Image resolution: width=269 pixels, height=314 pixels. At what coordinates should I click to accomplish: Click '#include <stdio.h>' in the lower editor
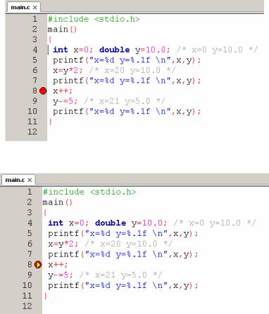click(89, 192)
